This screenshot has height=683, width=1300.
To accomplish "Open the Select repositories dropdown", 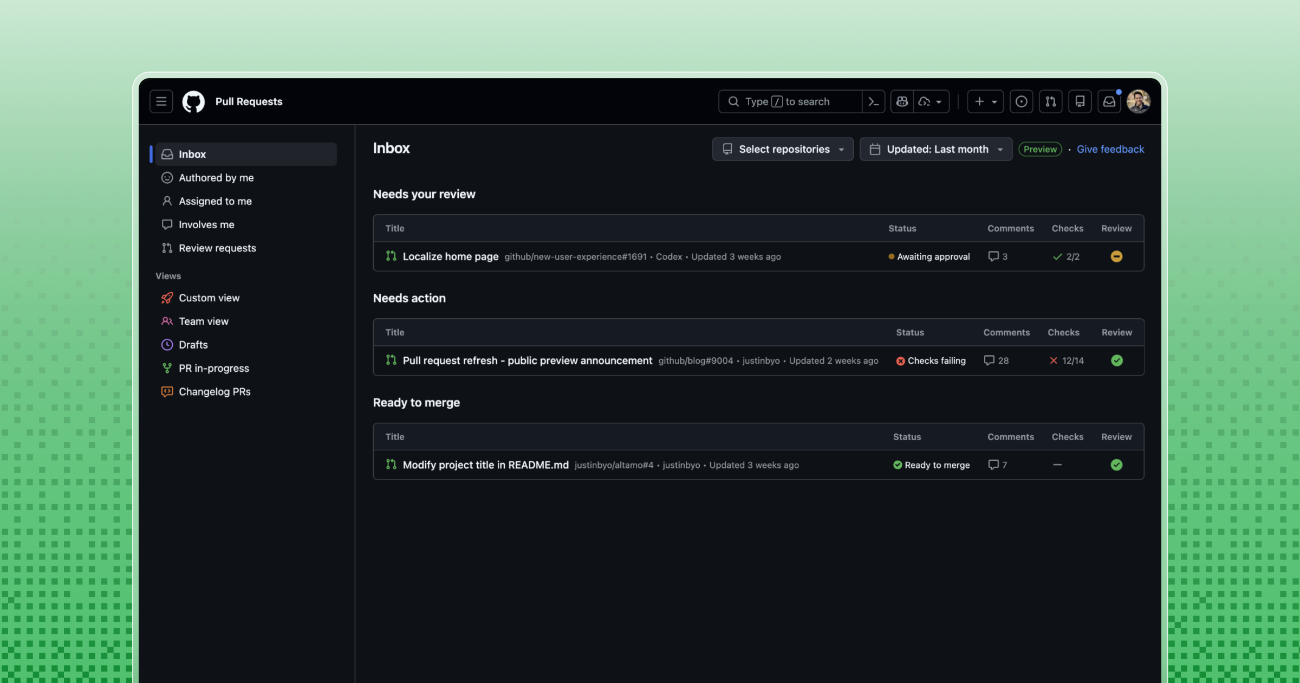I will pos(783,149).
